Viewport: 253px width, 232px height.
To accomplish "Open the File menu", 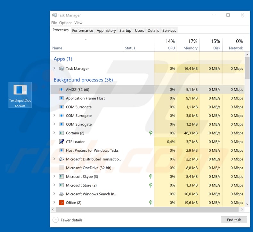I will tap(54, 23).
